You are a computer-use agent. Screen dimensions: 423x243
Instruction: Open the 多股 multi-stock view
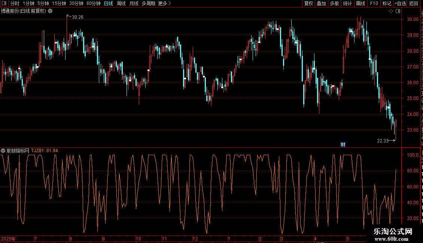tap(334, 3)
